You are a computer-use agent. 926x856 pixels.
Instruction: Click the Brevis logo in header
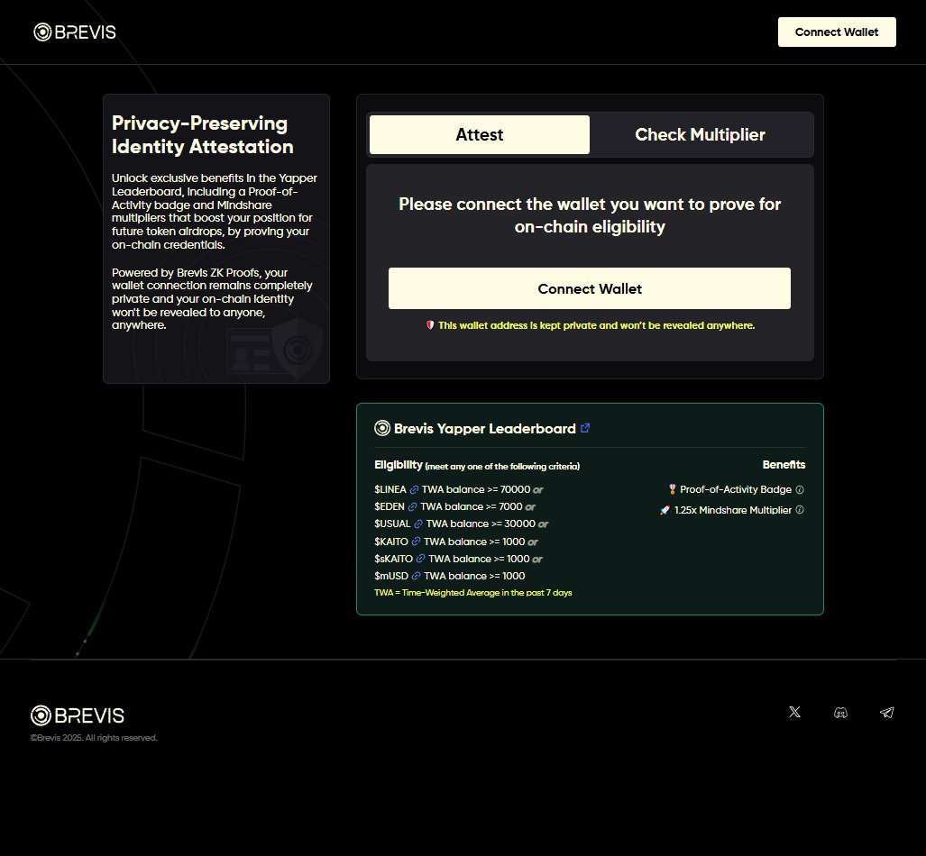[x=75, y=32]
